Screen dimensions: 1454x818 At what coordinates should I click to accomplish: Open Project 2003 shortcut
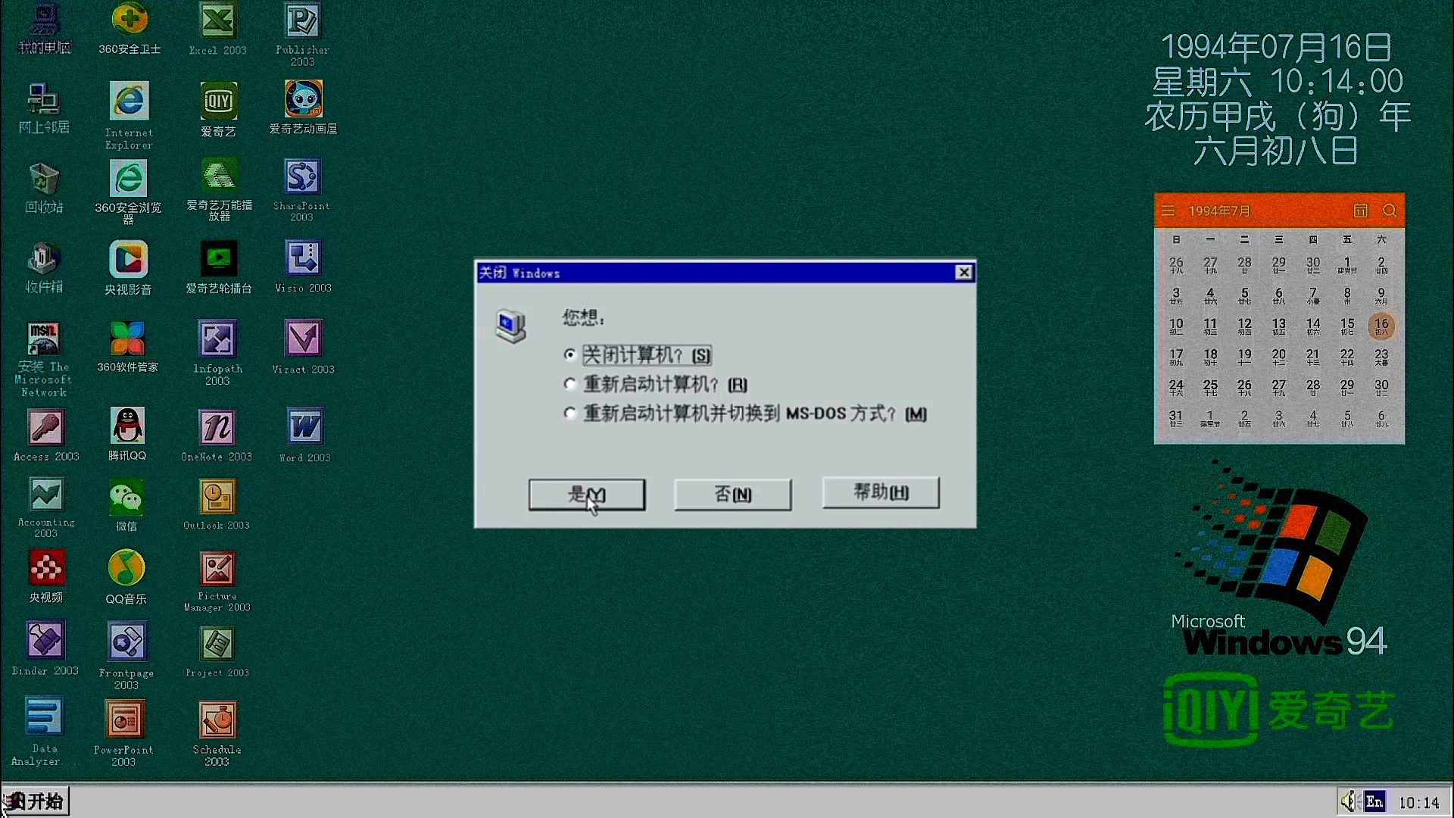[x=217, y=651]
